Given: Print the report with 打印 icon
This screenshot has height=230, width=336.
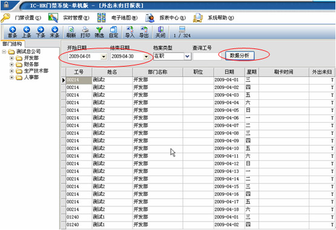Looking at the screenshot, I should pos(85,32).
